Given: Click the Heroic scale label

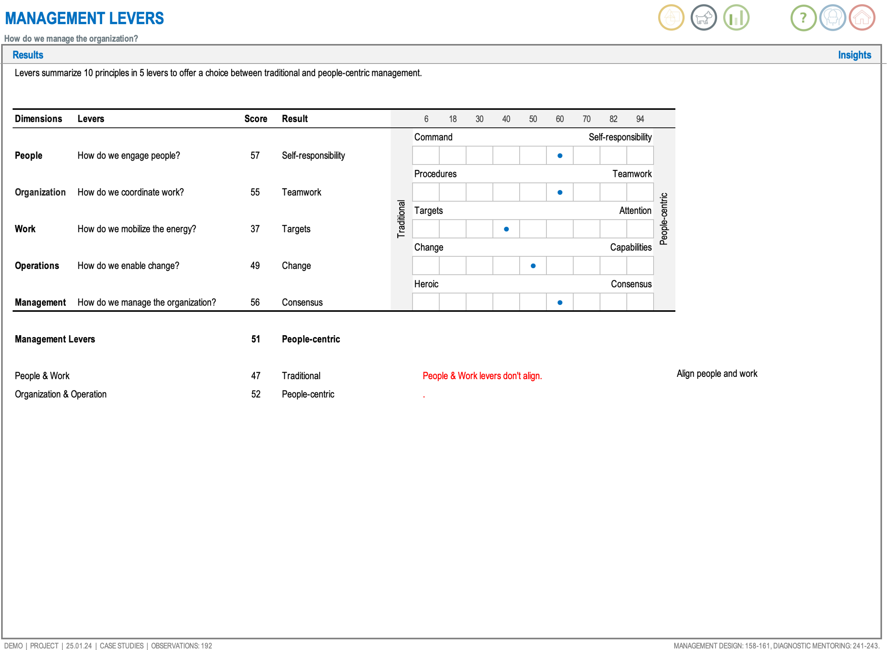Looking at the screenshot, I should pyautogui.click(x=426, y=284).
